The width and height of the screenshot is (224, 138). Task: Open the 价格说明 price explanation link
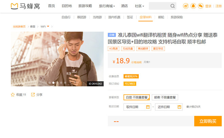pyautogui.click(x=136, y=62)
